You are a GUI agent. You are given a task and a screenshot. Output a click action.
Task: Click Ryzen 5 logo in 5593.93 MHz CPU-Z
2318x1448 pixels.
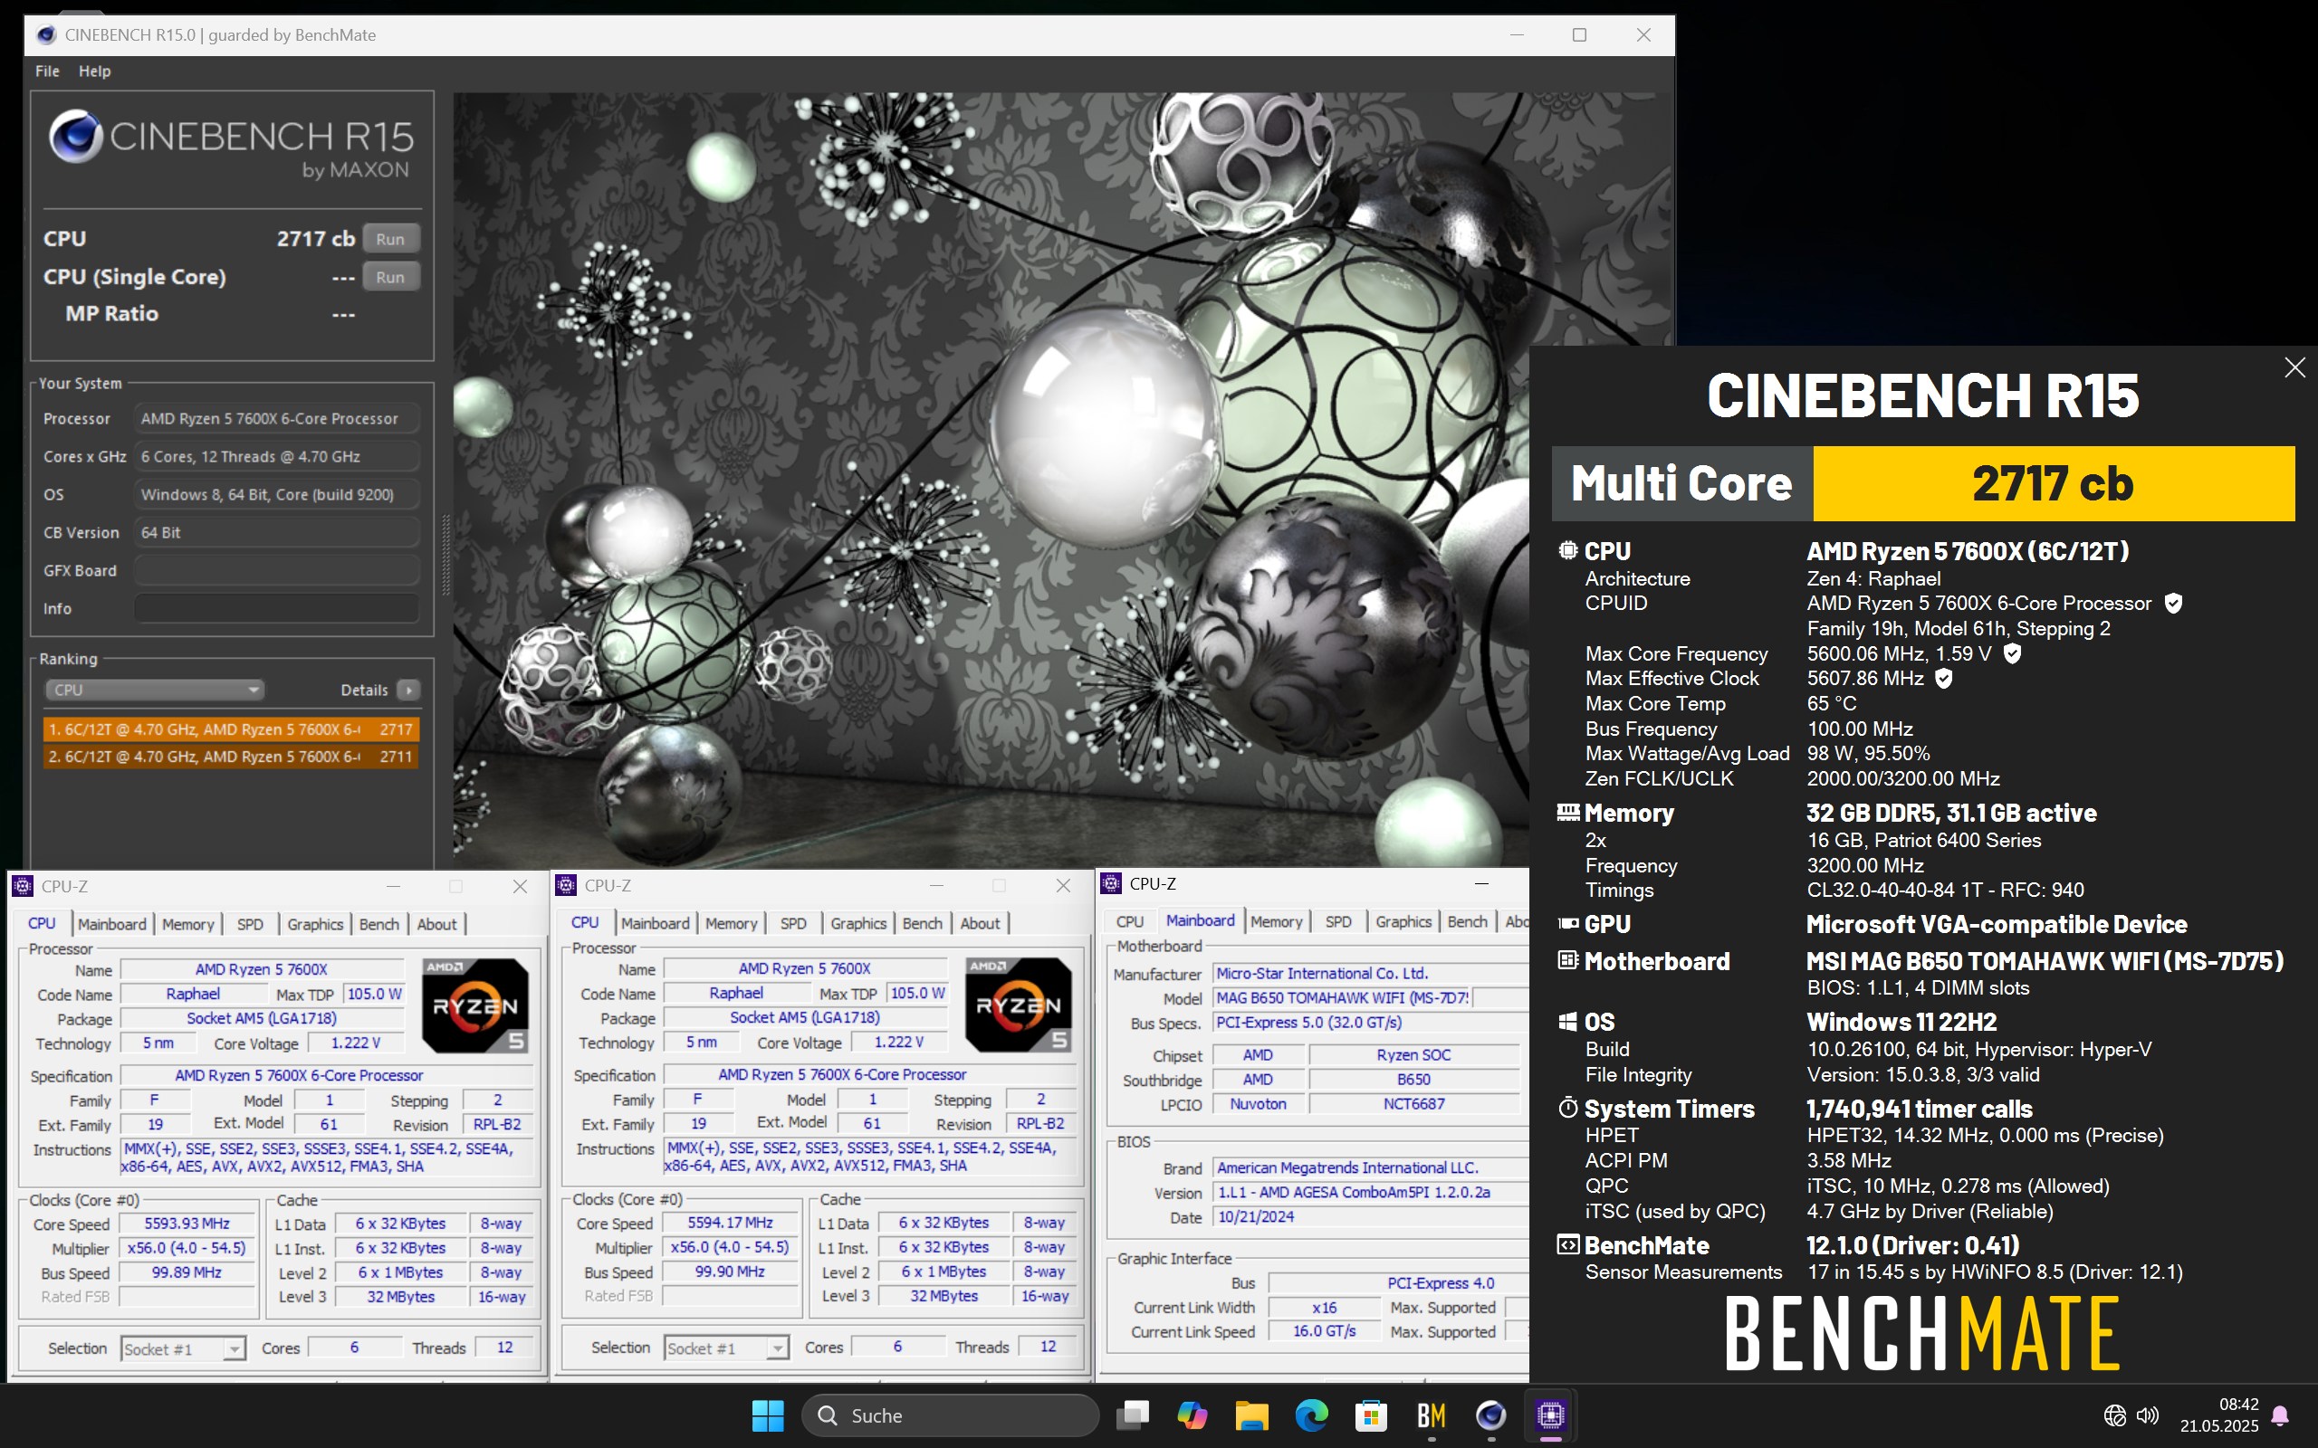pyautogui.click(x=475, y=1005)
